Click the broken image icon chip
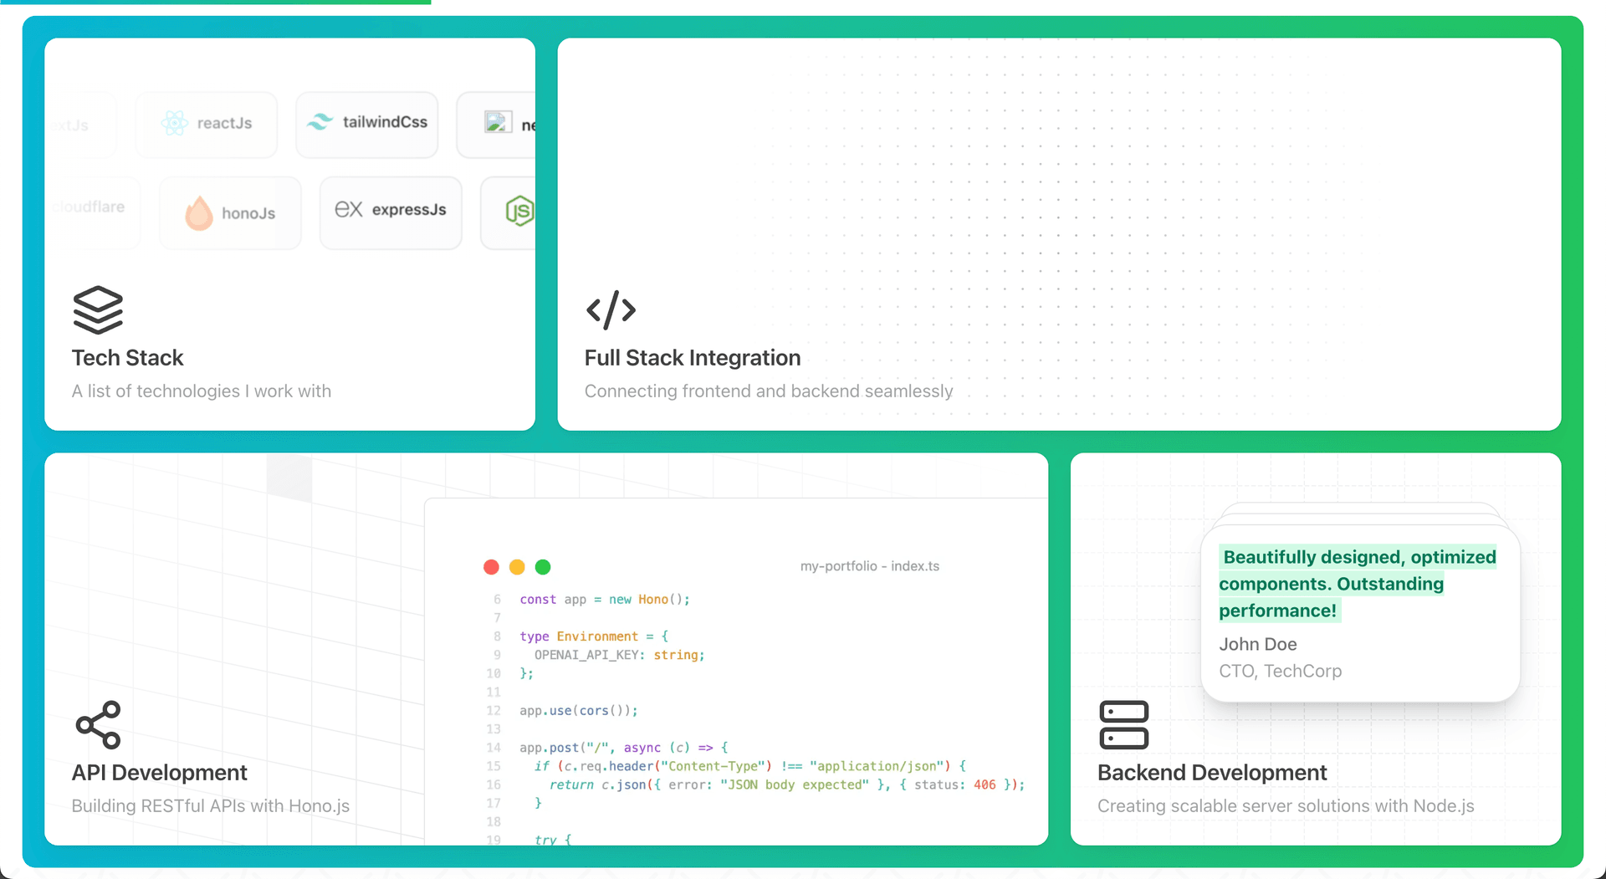Screen dimensions: 1606x879 [x=498, y=123]
